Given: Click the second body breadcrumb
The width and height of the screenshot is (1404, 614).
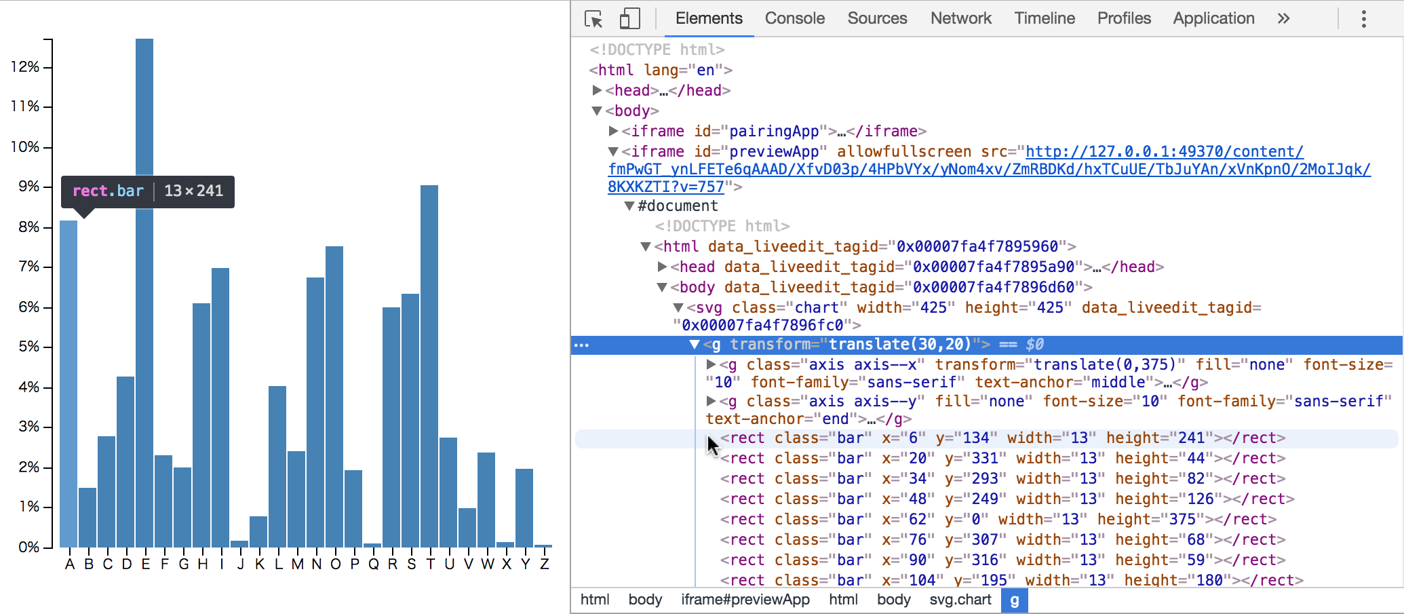Looking at the screenshot, I should tap(893, 600).
